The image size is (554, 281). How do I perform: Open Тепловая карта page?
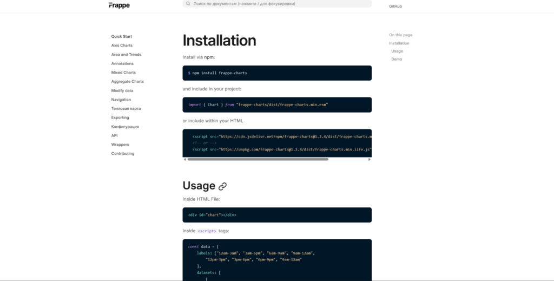[126, 108]
